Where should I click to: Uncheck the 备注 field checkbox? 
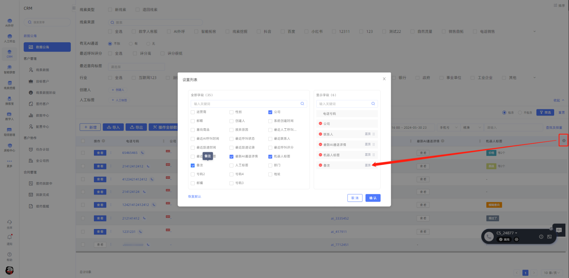(x=193, y=165)
